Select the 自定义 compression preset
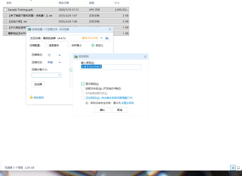The height and width of the screenshot is (176, 242). click(x=93, y=45)
